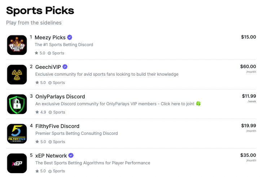The height and width of the screenshot is (177, 263).
Task: Click the Sports Picks section heading
Action: 40,10
